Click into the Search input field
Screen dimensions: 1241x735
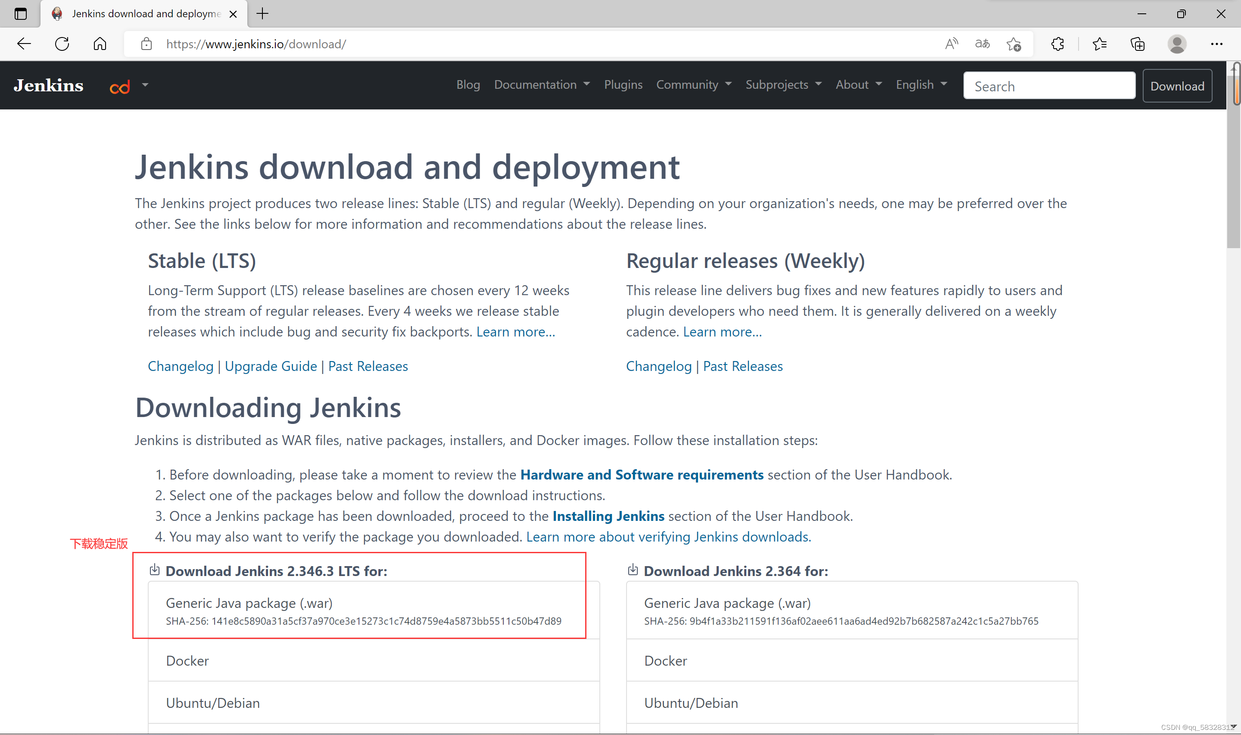pos(1049,86)
